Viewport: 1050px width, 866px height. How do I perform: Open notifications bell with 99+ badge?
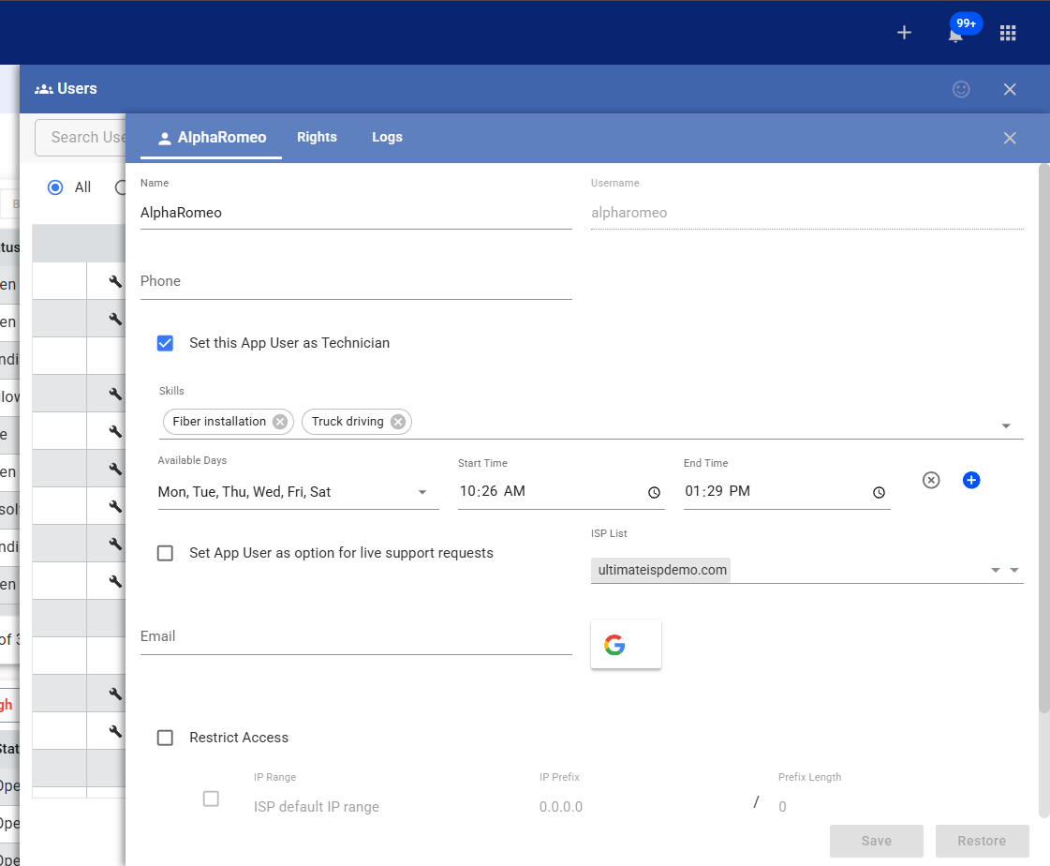[x=955, y=35]
